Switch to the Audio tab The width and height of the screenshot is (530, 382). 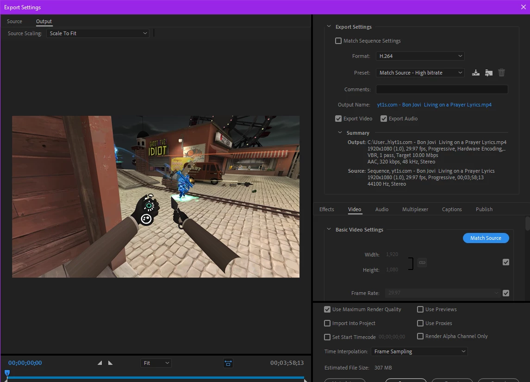381,209
